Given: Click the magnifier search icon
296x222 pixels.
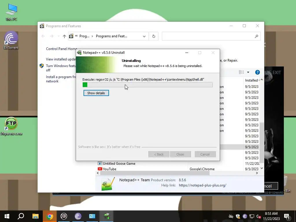Looking at the screenshot, I should [x=256, y=36].
